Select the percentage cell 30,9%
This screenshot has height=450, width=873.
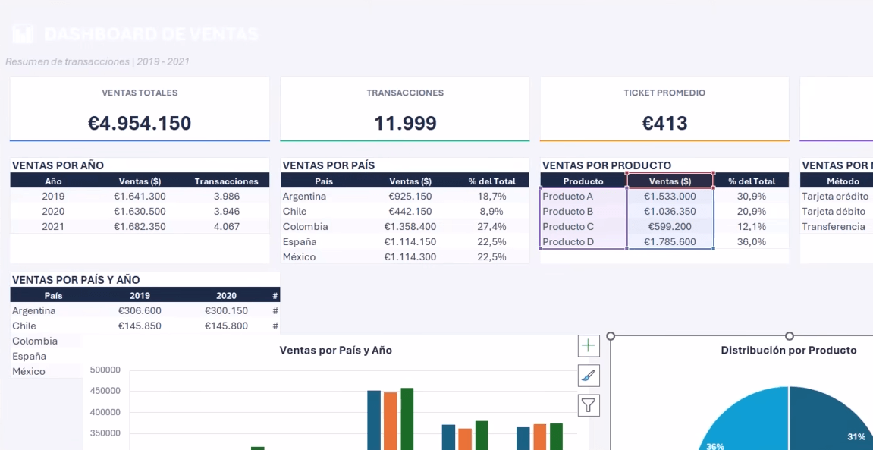pos(752,196)
